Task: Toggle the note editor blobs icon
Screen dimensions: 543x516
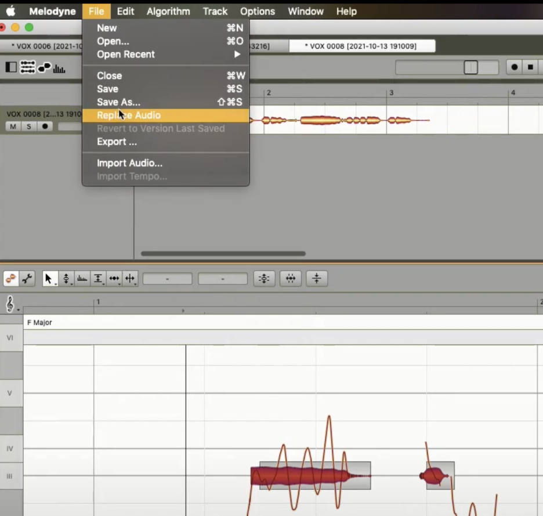Action: (x=44, y=67)
